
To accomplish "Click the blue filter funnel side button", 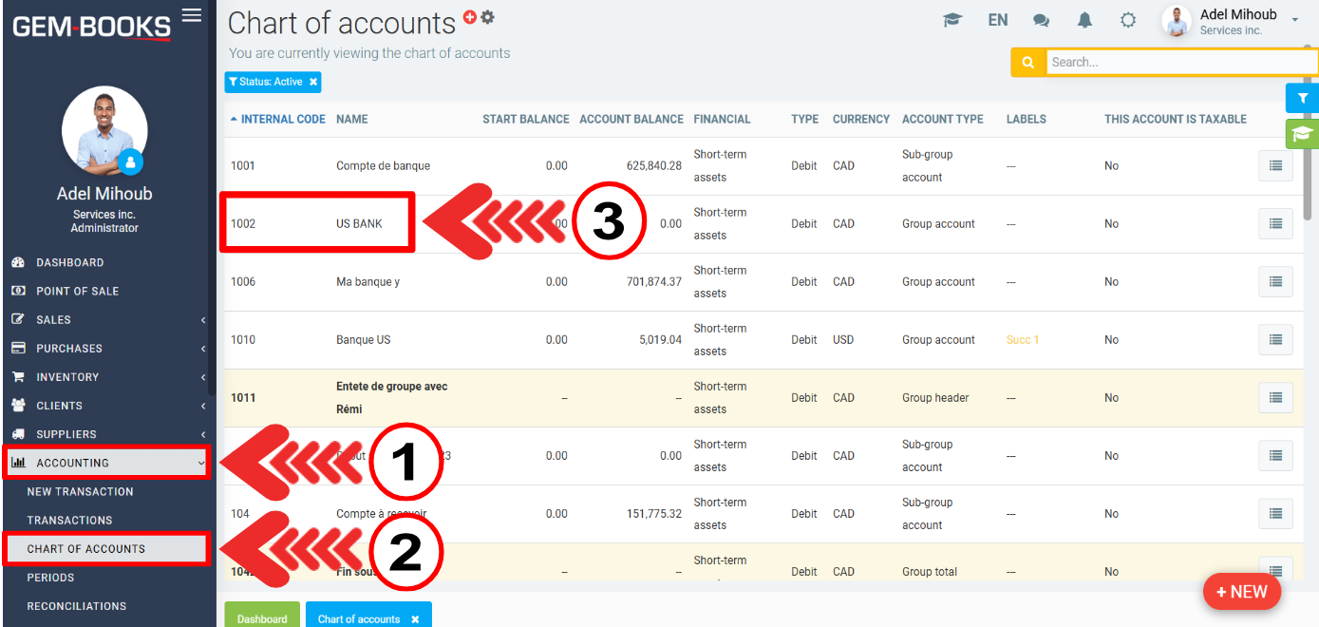I will click(1302, 98).
